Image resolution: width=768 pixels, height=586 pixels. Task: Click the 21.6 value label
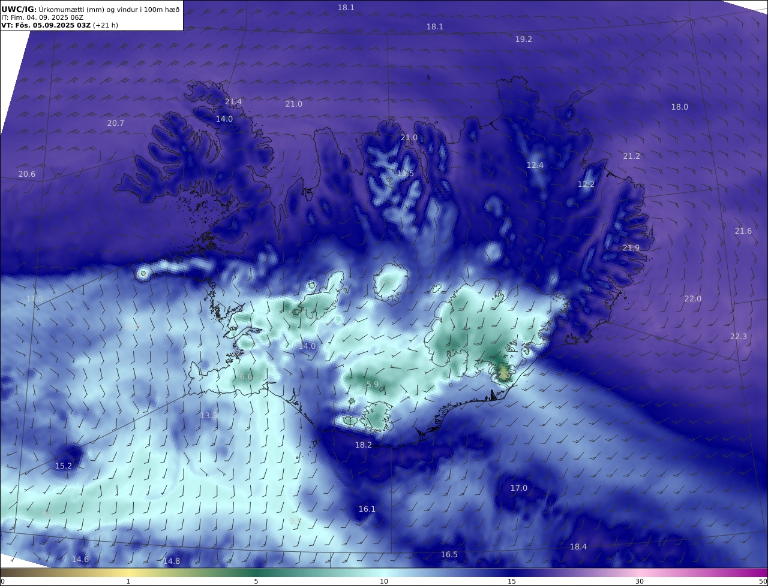(743, 231)
